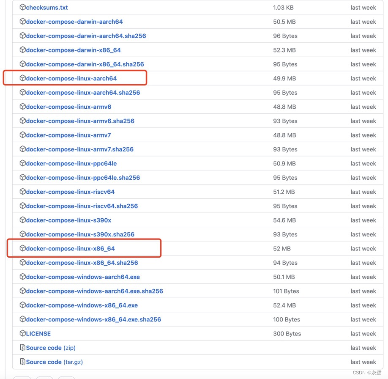Click package icon beside docker-compose-linux-x86_64
388x379 pixels.
22,248
